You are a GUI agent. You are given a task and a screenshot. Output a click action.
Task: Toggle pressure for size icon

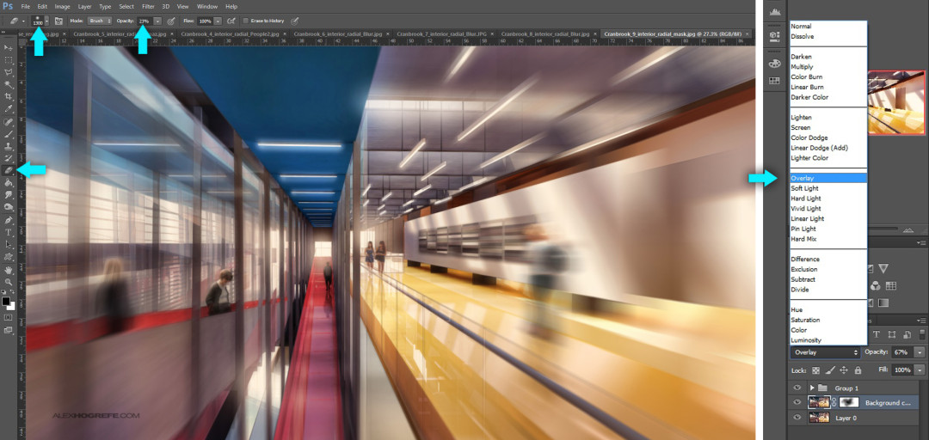coord(294,21)
